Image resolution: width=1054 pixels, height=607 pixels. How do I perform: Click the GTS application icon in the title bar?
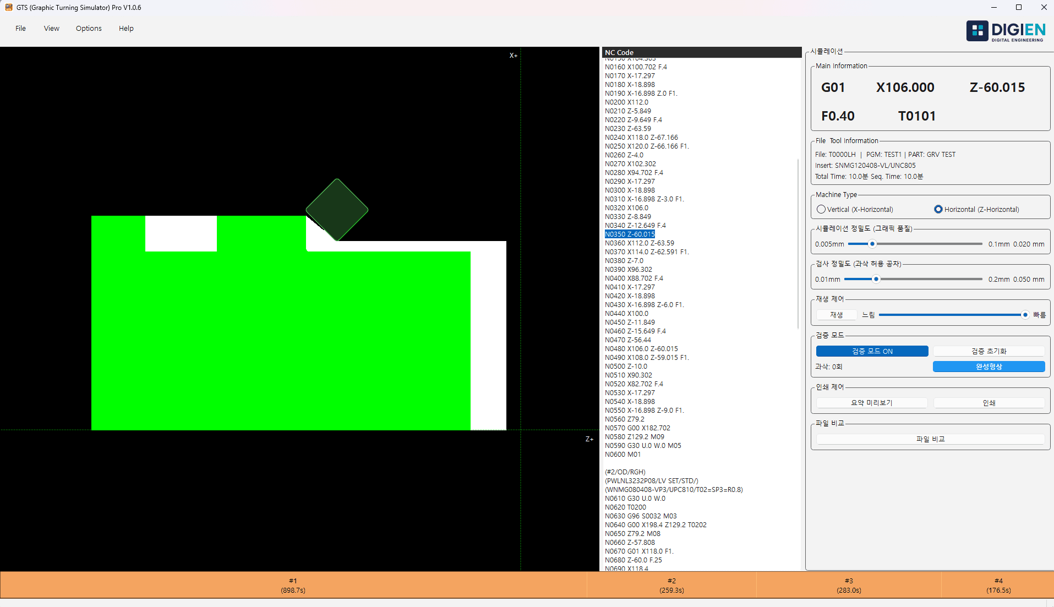point(8,7)
